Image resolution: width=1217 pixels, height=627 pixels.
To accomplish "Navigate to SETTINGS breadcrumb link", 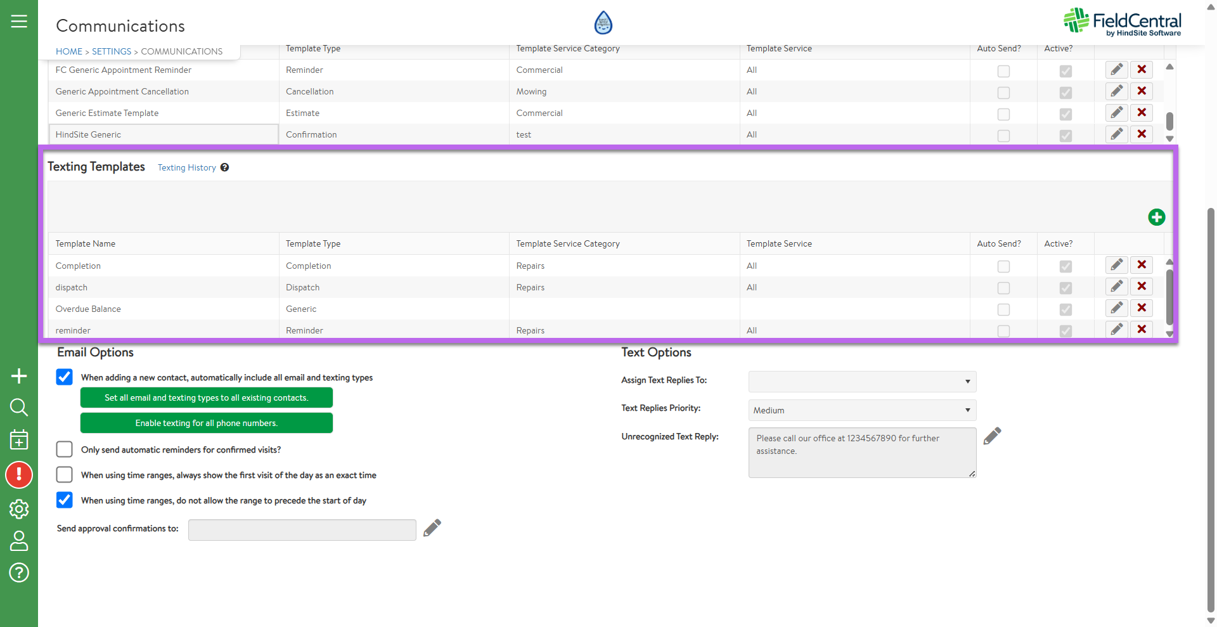I will (x=112, y=51).
